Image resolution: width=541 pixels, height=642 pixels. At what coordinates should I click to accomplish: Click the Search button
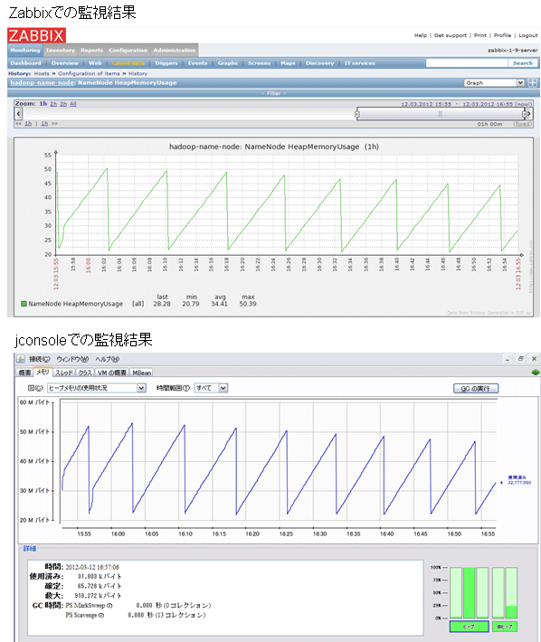523,63
